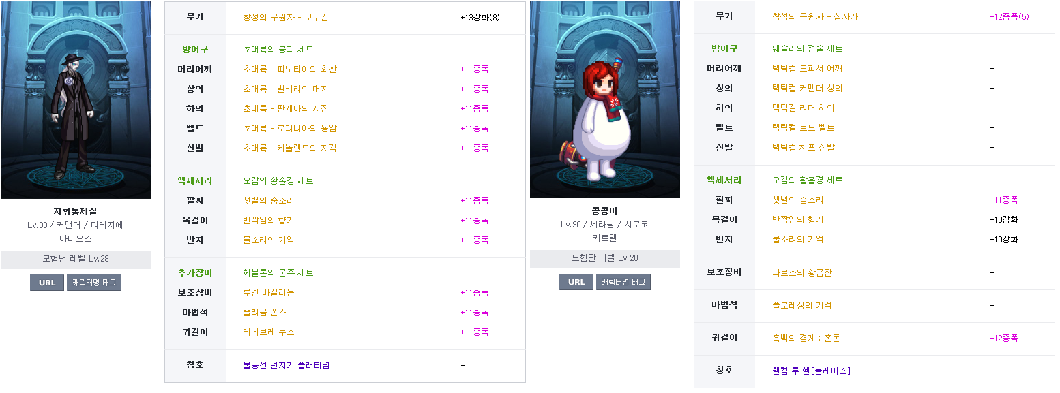Open 흑백의 경계 : 혼돈 earring item
Screen dimensions: 1060x393
(806, 338)
